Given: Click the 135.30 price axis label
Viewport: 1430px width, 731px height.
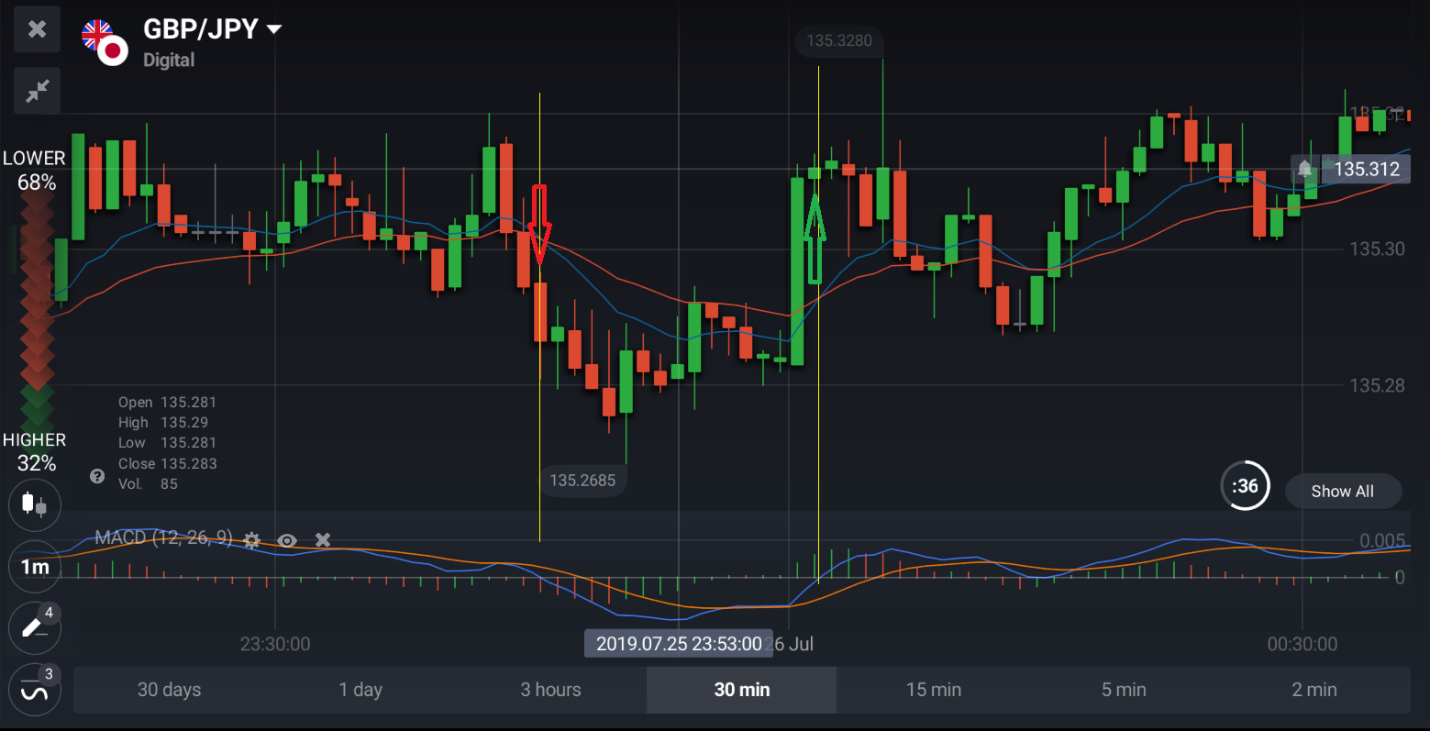Looking at the screenshot, I should (x=1377, y=249).
